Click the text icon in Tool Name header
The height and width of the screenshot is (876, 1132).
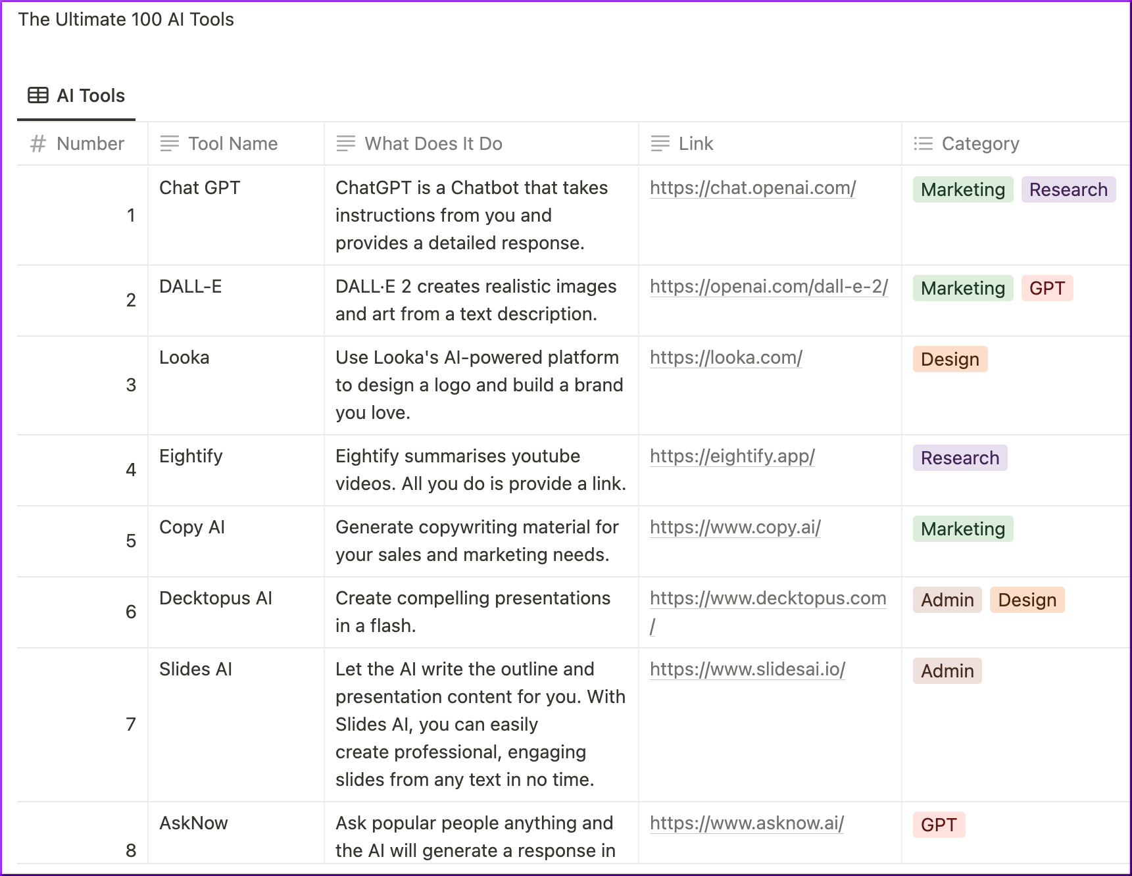170,143
